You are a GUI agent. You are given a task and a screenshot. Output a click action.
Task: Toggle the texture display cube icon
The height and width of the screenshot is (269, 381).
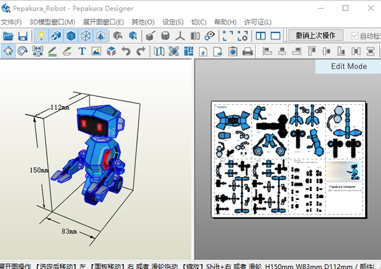click(56, 36)
